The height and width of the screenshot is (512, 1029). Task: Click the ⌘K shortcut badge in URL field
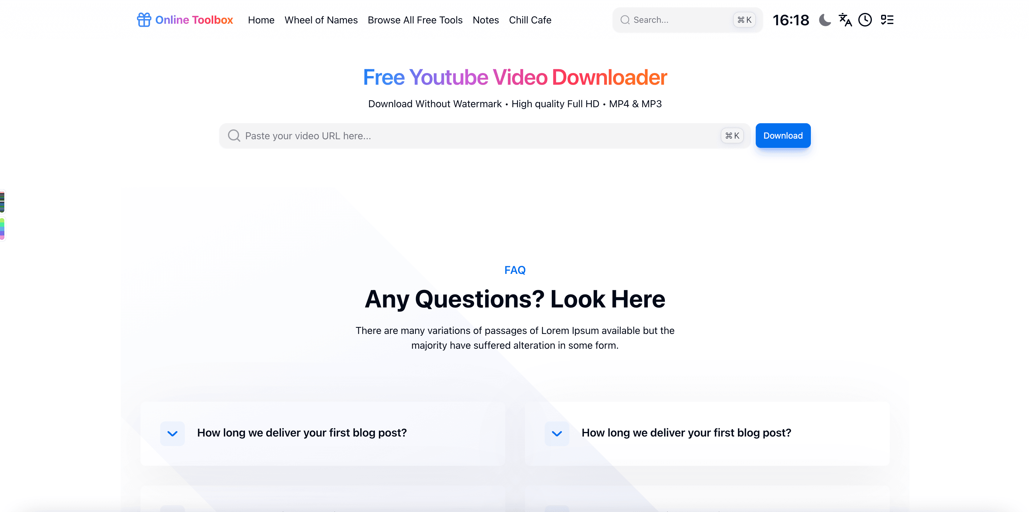732,136
